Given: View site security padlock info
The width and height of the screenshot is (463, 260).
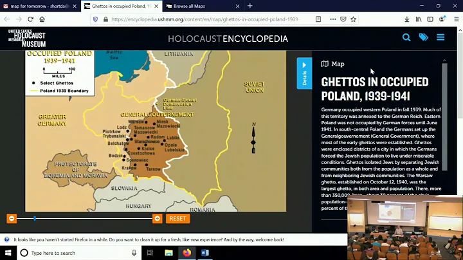Looking at the screenshot, I should pyautogui.click(x=105, y=19).
